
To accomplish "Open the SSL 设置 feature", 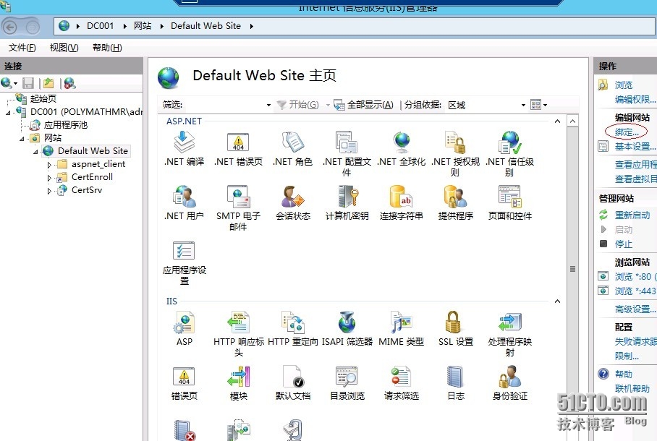I will (455, 328).
